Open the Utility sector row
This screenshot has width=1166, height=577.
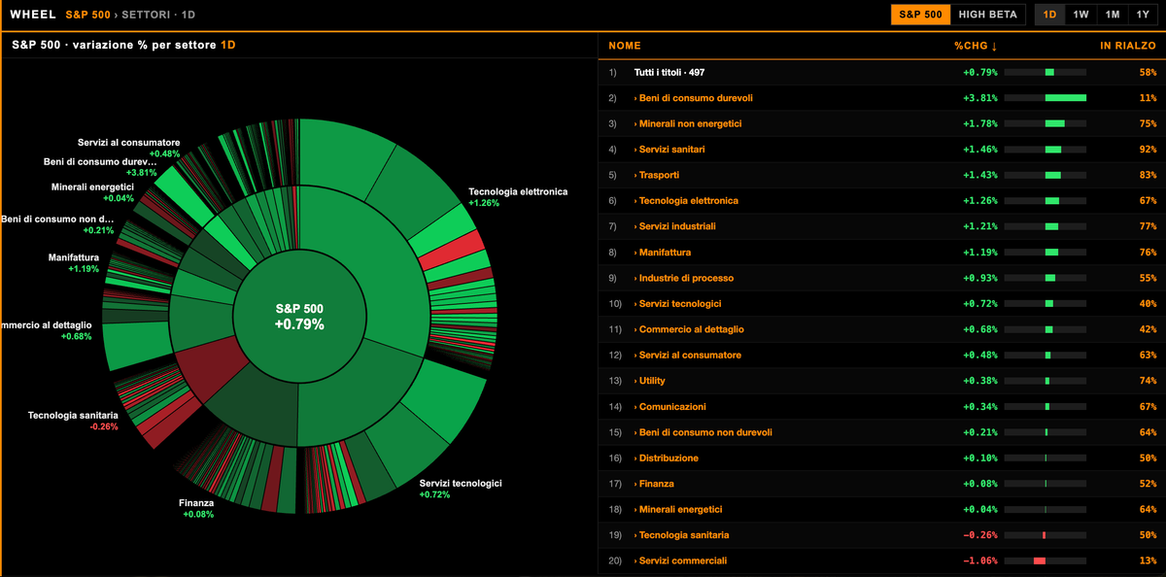point(882,381)
